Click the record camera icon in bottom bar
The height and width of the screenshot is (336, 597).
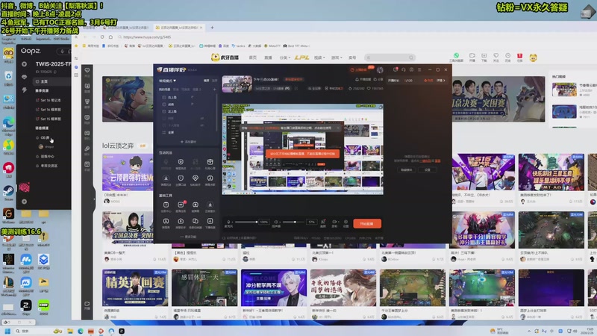click(x=334, y=222)
